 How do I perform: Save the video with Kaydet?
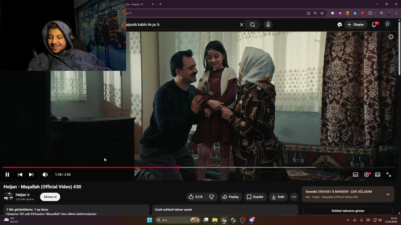(x=255, y=197)
